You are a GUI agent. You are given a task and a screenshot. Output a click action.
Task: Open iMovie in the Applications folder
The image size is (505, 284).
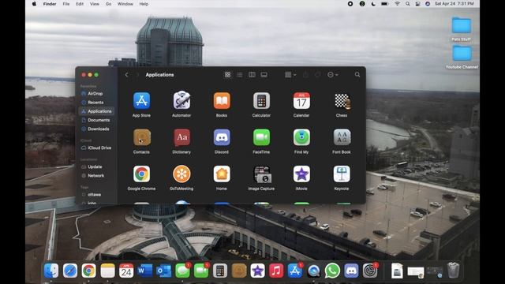pos(301,174)
